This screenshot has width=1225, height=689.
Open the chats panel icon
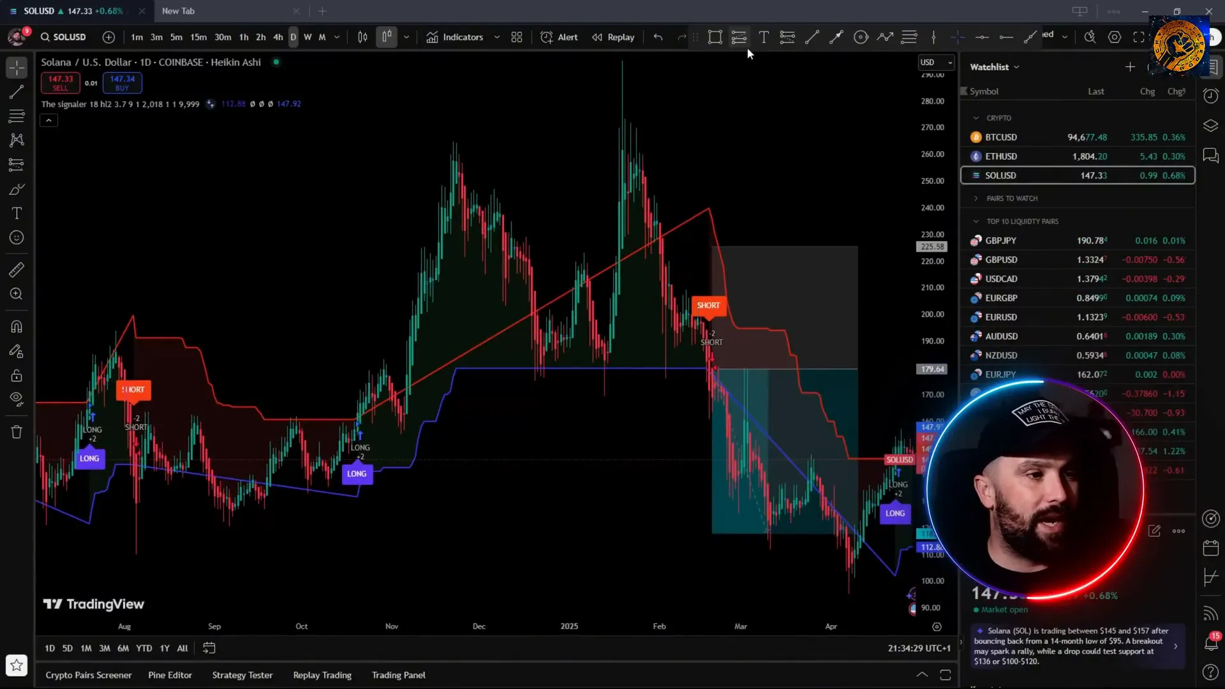click(1210, 156)
